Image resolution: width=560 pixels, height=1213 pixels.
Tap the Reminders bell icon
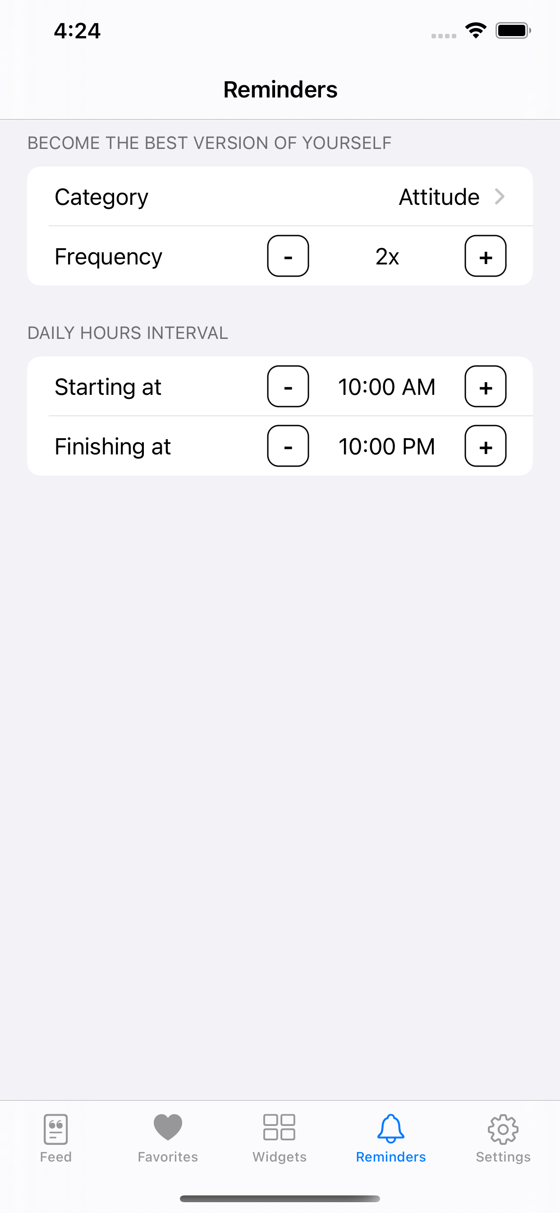pos(390,1128)
